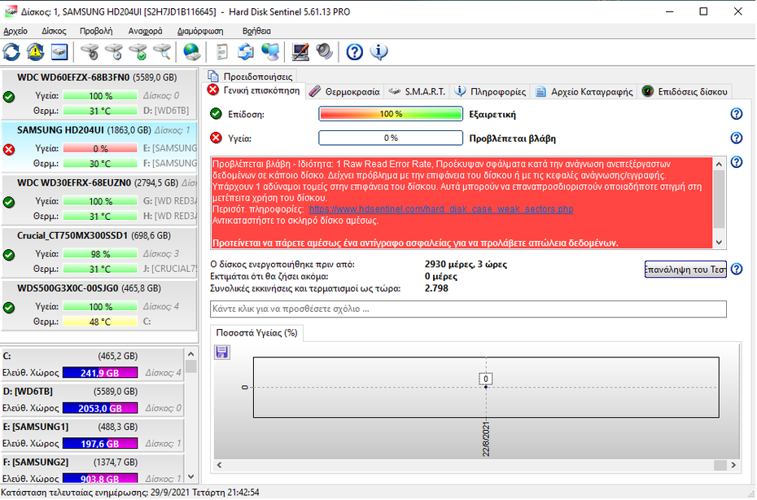Open the Προβολή menu
Screen dimensions: 757x500
point(96,31)
